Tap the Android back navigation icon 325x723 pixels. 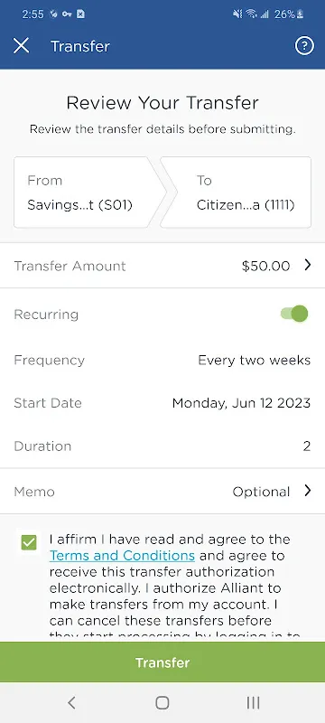71,703
